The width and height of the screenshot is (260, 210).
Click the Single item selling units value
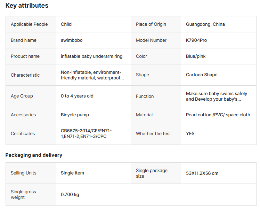pos(72,173)
